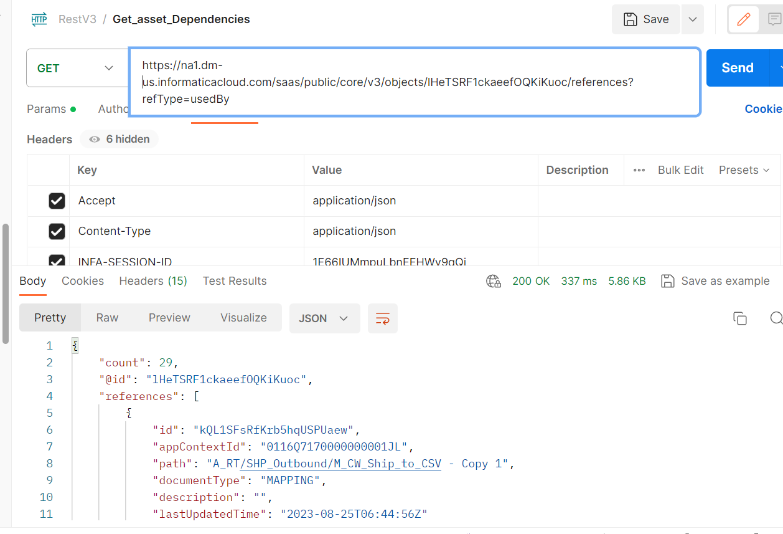783x534 pixels.
Task: Click the "documentType": "MAPPING" line
Action: click(240, 480)
